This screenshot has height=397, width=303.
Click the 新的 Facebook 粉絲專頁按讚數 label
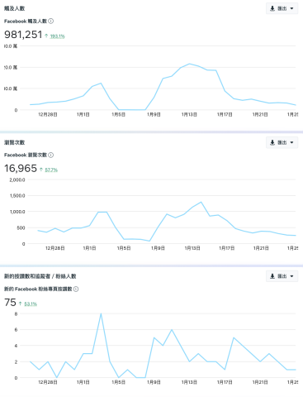(38, 289)
